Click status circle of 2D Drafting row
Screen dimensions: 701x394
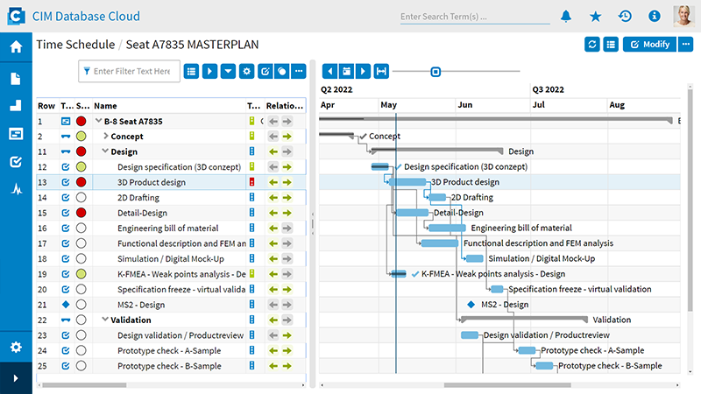click(81, 198)
